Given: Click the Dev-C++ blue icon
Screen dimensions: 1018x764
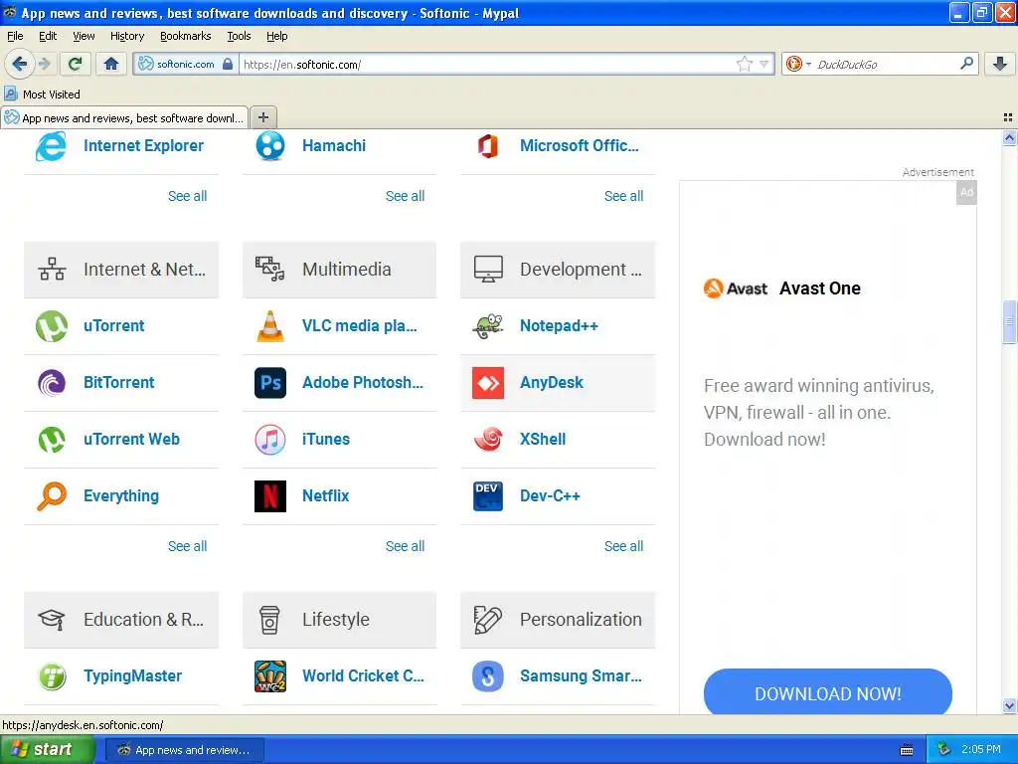Looking at the screenshot, I should 487,496.
